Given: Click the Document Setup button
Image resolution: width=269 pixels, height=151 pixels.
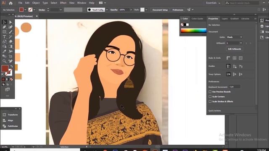Looking at the screenshot, I should (x=160, y=10).
